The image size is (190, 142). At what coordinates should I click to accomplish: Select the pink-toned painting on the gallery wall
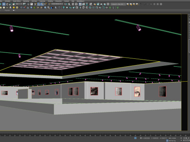[x=137, y=92]
